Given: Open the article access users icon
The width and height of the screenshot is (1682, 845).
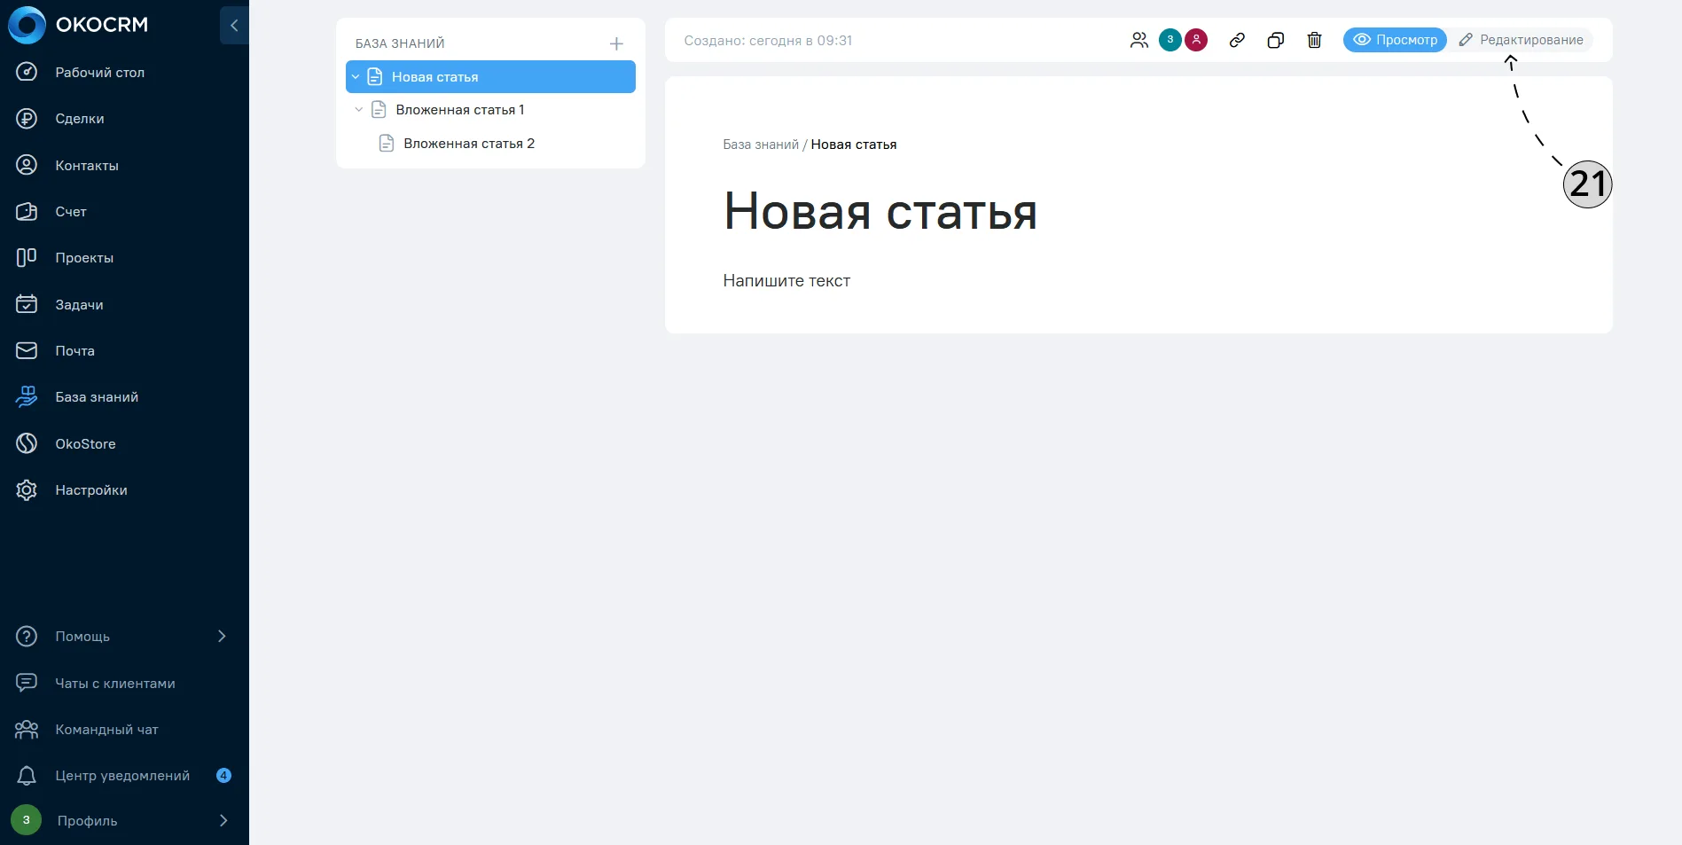Looking at the screenshot, I should click(x=1139, y=40).
